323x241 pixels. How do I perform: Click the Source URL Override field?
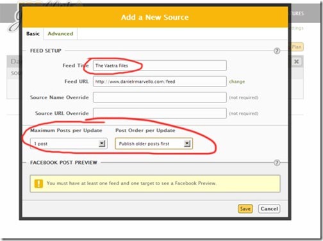160,113
